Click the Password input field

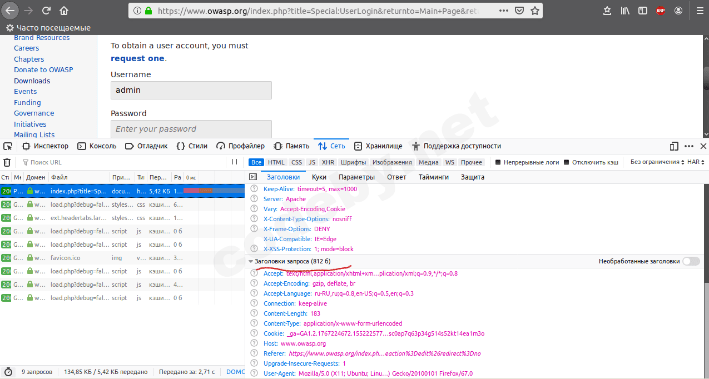click(x=191, y=129)
